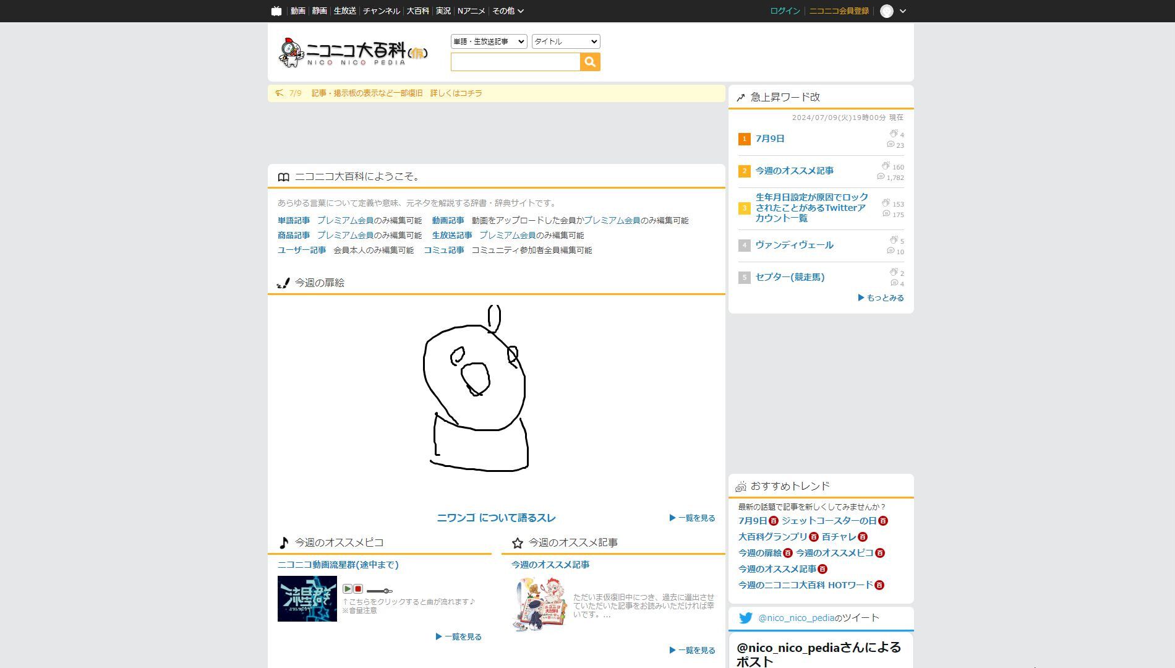This screenshot has height=668, width=1175.
Task: Open 実況 in the top navigation
Action: (x=443, y=11)
